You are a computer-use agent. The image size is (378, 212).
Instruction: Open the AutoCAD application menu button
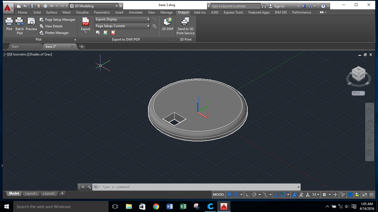[x=9, y=8]
